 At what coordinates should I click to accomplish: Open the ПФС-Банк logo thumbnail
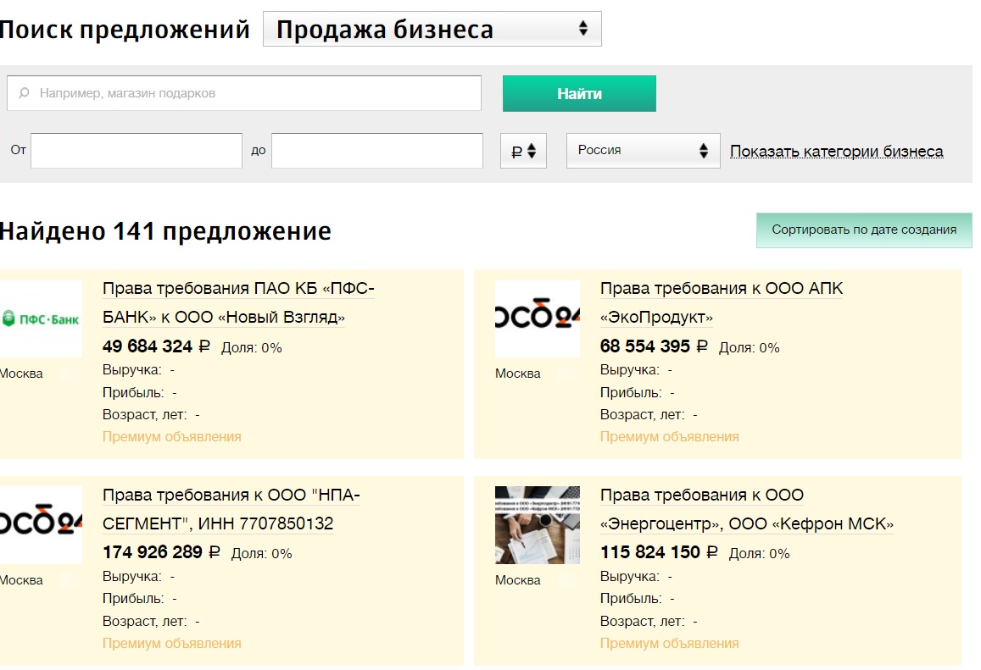41,318
